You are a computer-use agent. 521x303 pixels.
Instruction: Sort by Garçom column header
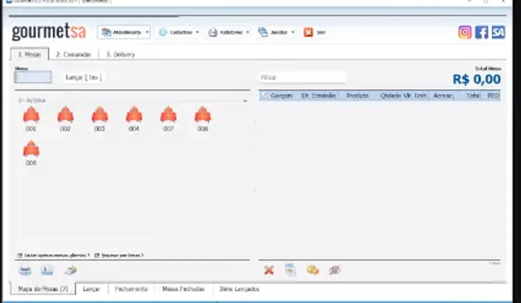(x=281, y=96)
